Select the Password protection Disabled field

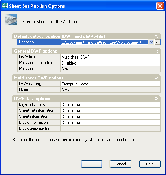point(111,63)
